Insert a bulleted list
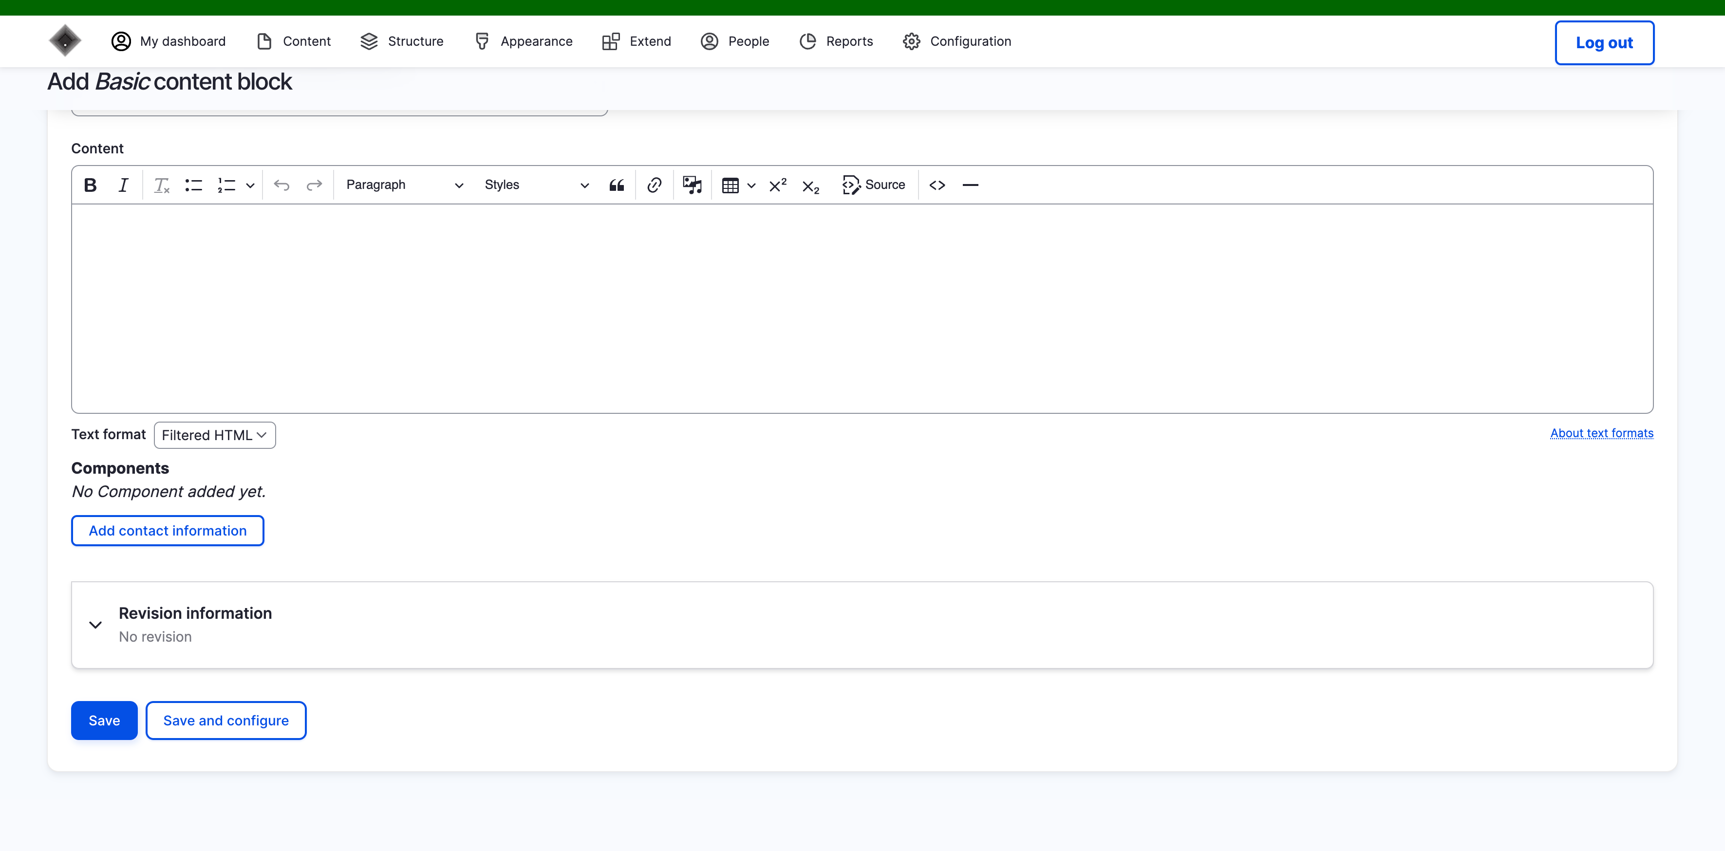This screenshot has height=851, width=1725. (193, 185)
